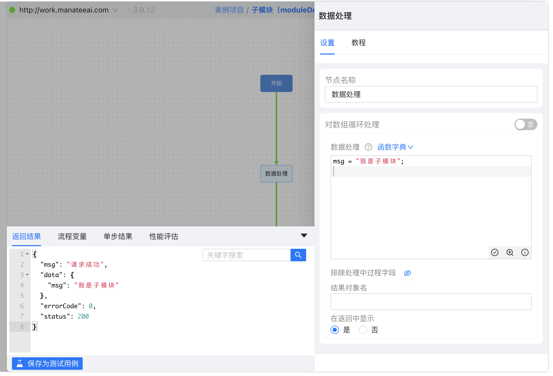Collapse the results panel with black triangle
Image resolution: width=553 pixels, height=376 pixels.
point(304,236)
